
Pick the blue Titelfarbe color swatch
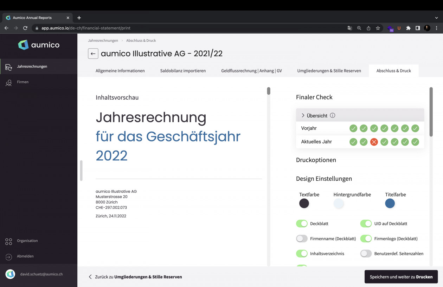390,203
